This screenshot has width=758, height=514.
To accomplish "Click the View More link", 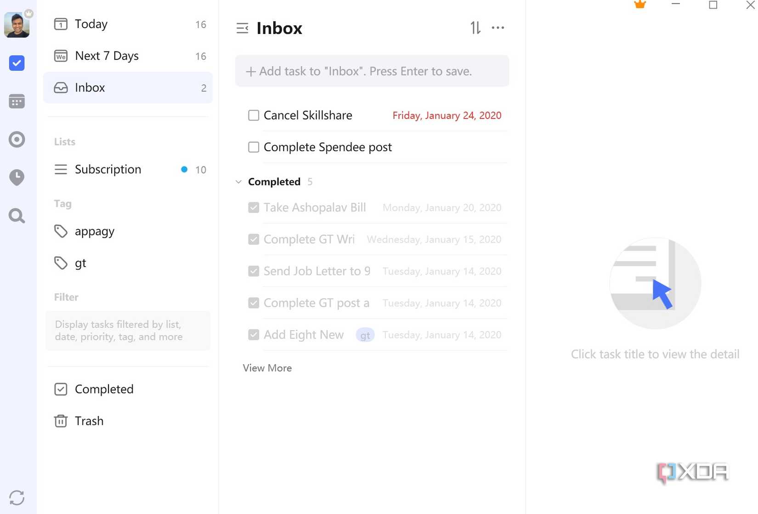I will click(267, 368).
